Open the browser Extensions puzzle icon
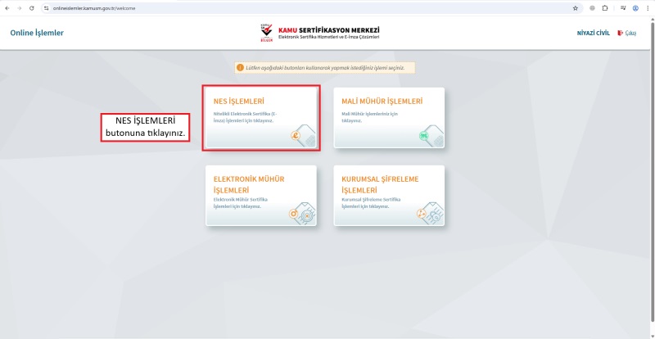This screenshot has width=655, height=339. pyautogui.click(x=605, y=7)
